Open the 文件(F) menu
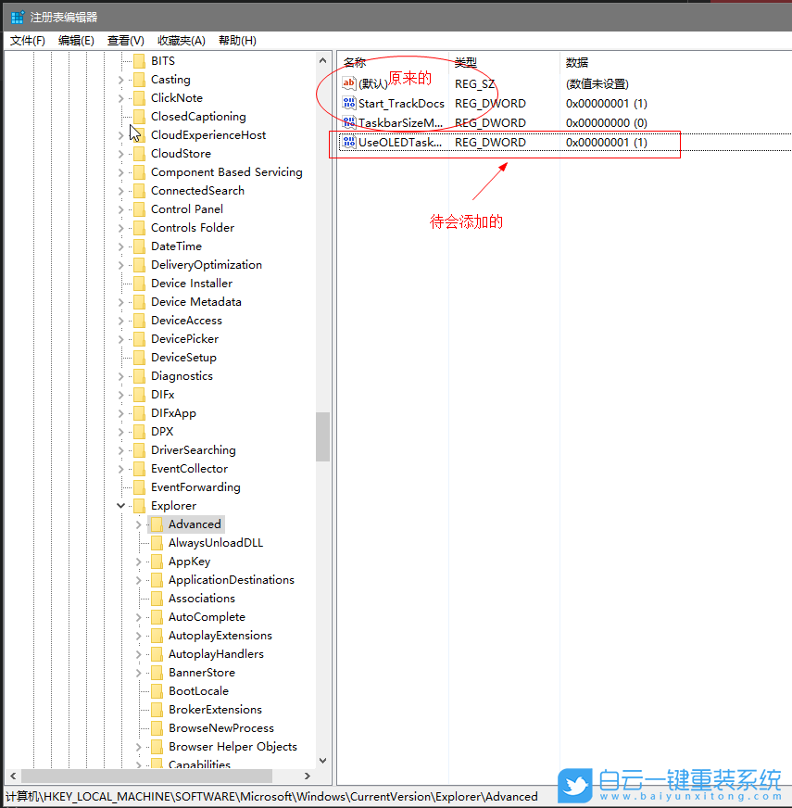Viewport: 792px width, 808px height. coord(28,41)
